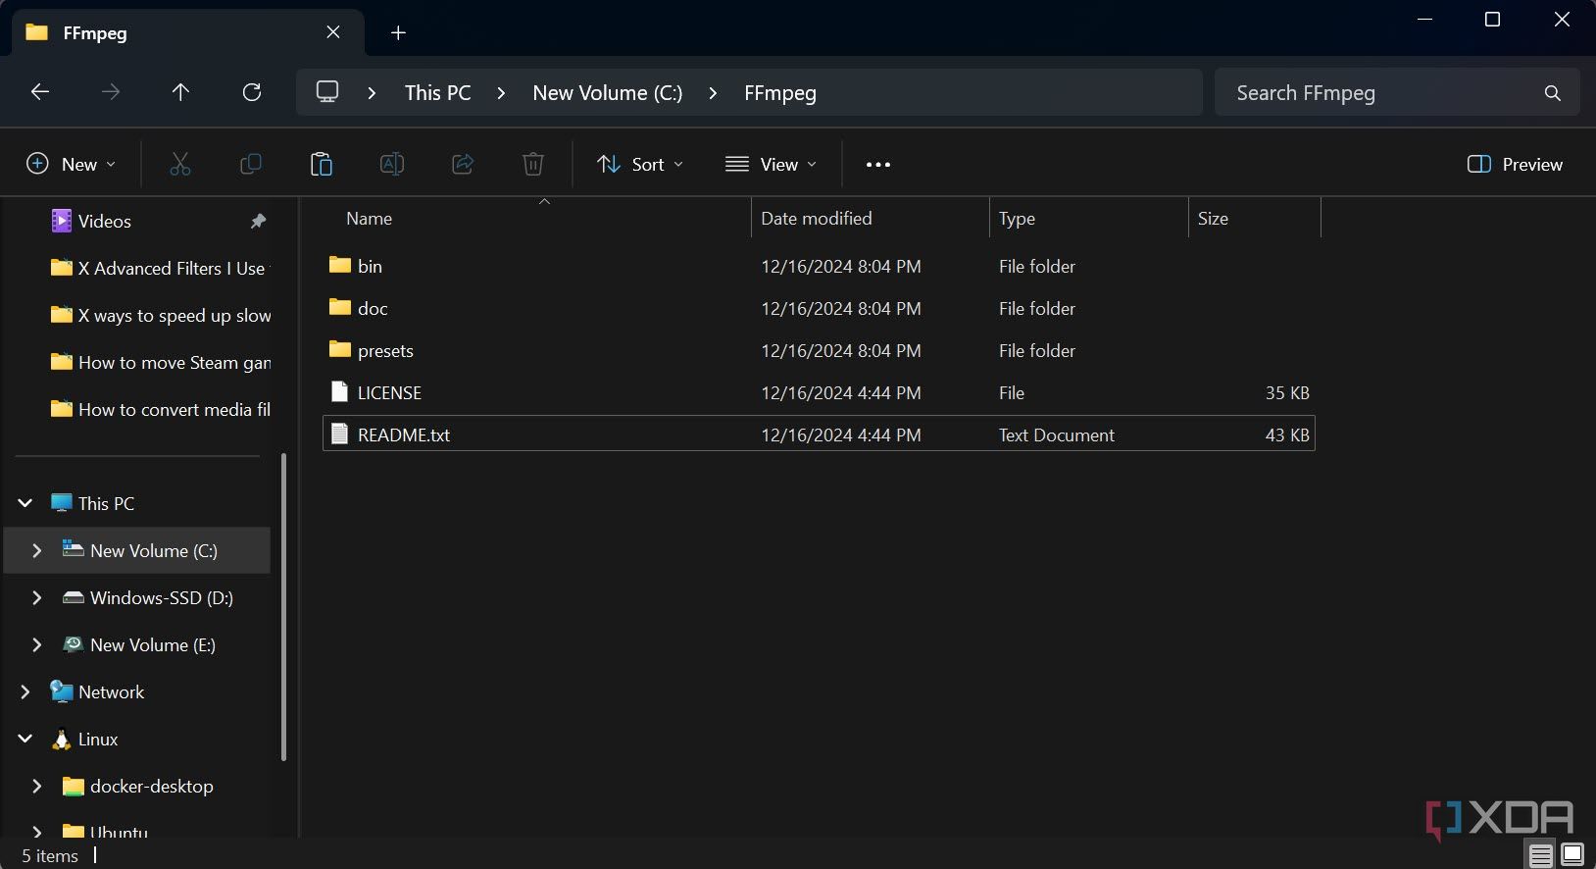Click the sidebar vertical scrollbar
Screen dimensions: 1596x869
tap(284, 606)
